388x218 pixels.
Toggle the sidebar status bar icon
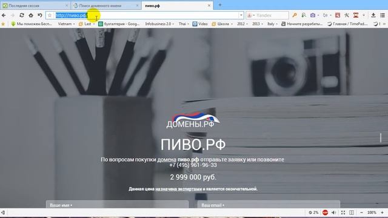click(3, 213)
